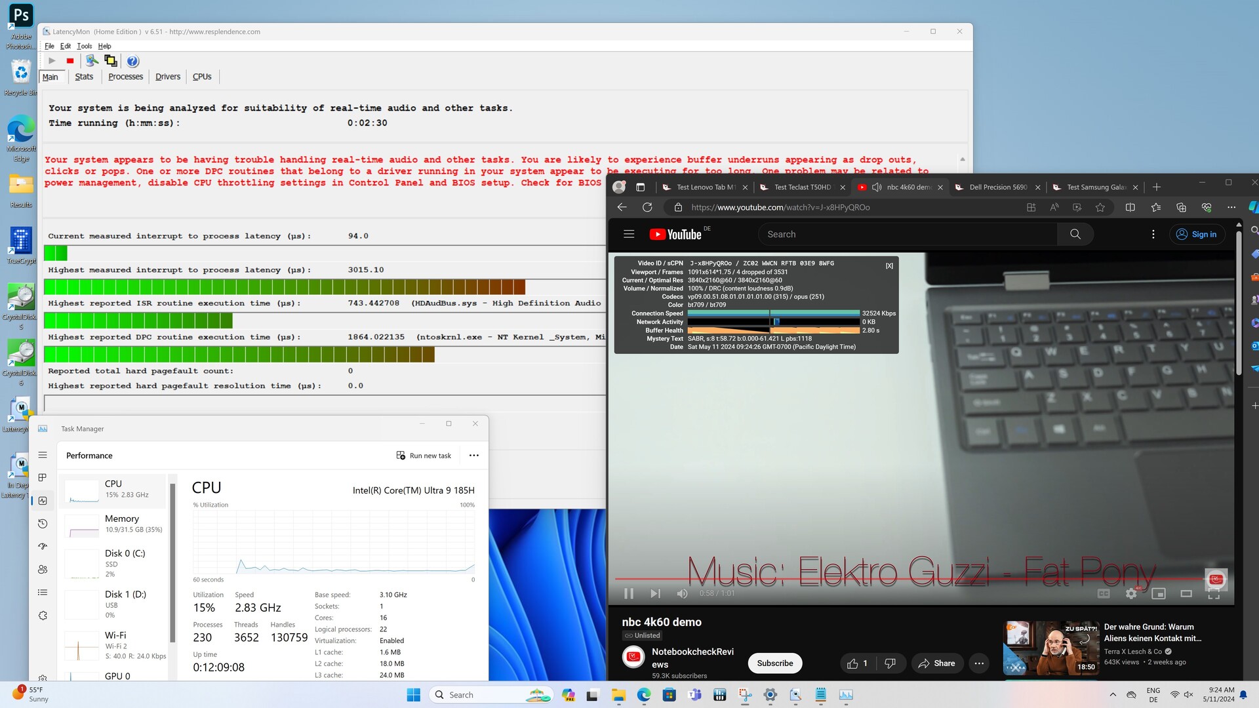Click the red YouTube video progress bar
The height and width of the screenshot is (708, 1259).
point(852,580)
